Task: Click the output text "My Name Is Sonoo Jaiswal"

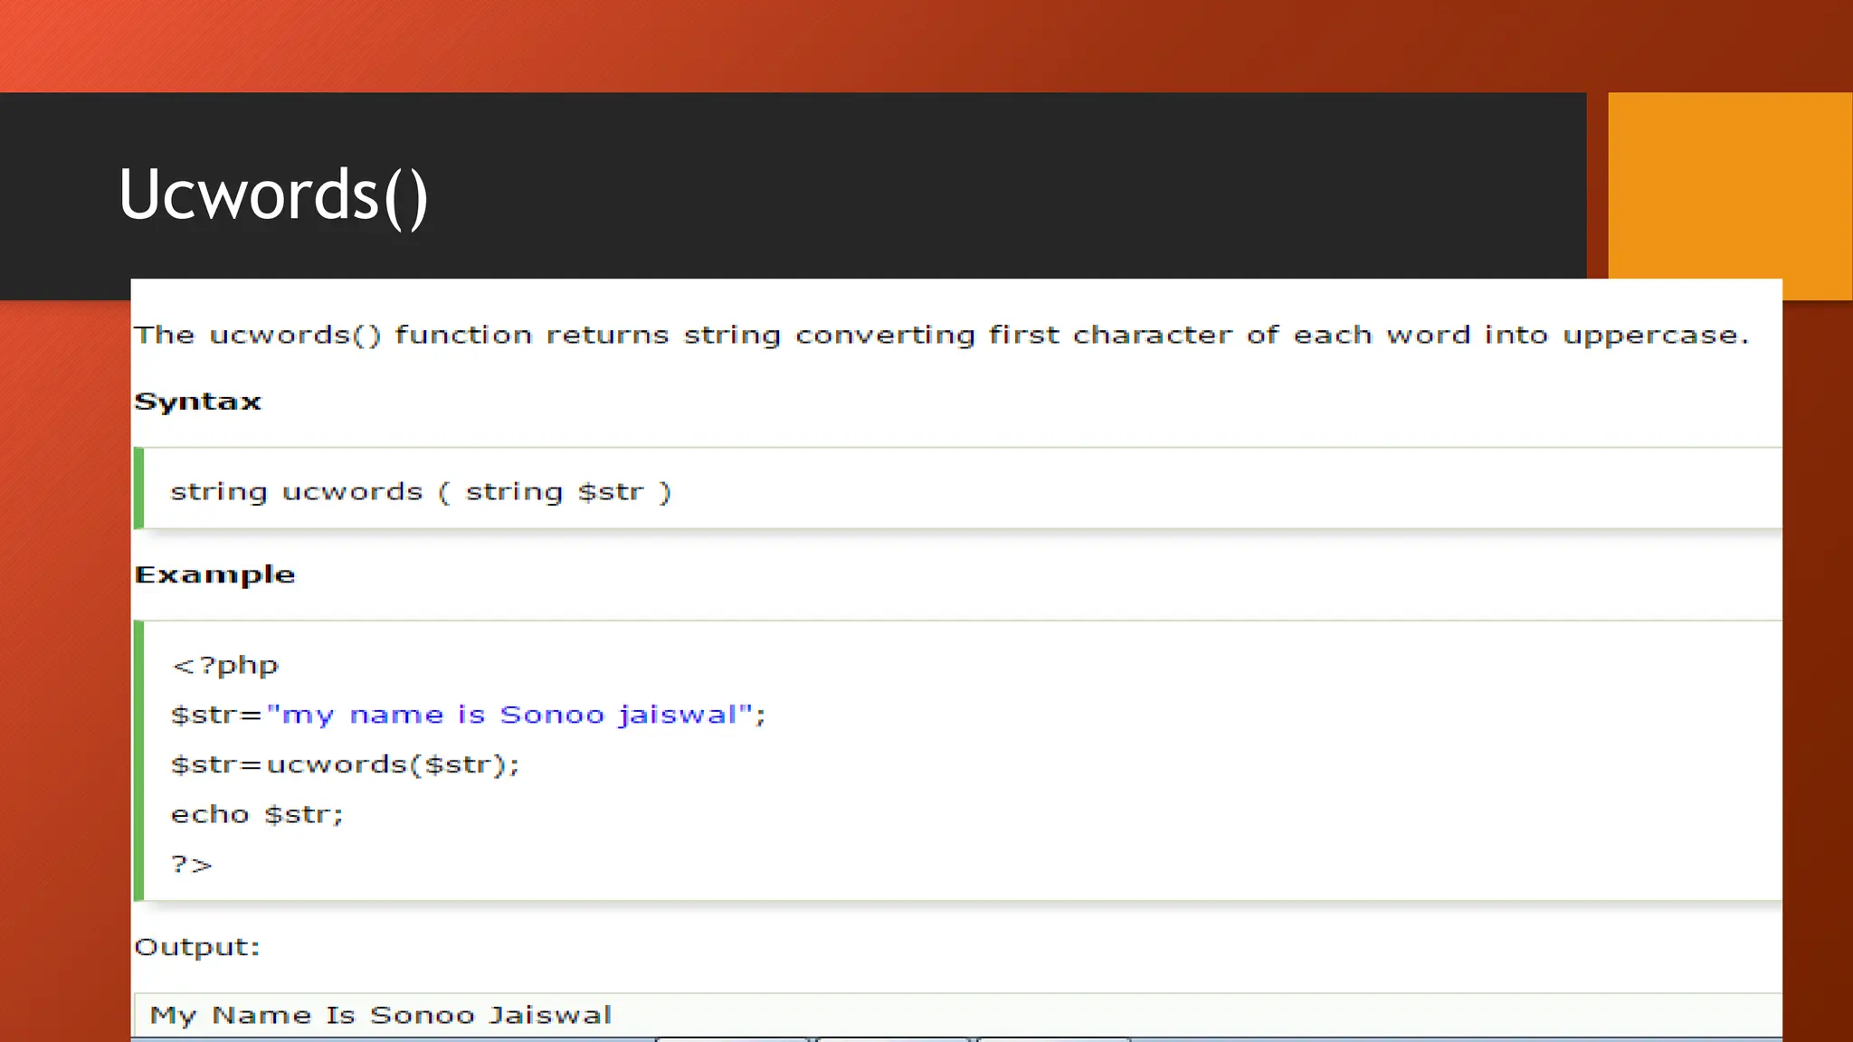Action: point(381,1016)
